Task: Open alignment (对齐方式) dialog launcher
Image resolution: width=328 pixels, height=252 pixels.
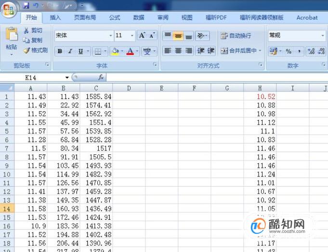Action: [261, 64]
